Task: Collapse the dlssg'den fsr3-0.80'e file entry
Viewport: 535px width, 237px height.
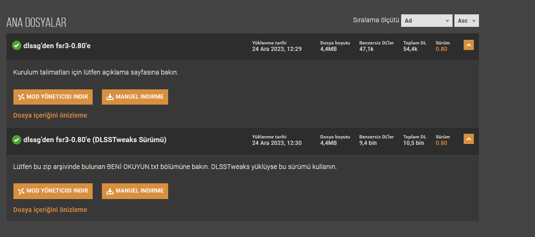Action: pos(468,45)
